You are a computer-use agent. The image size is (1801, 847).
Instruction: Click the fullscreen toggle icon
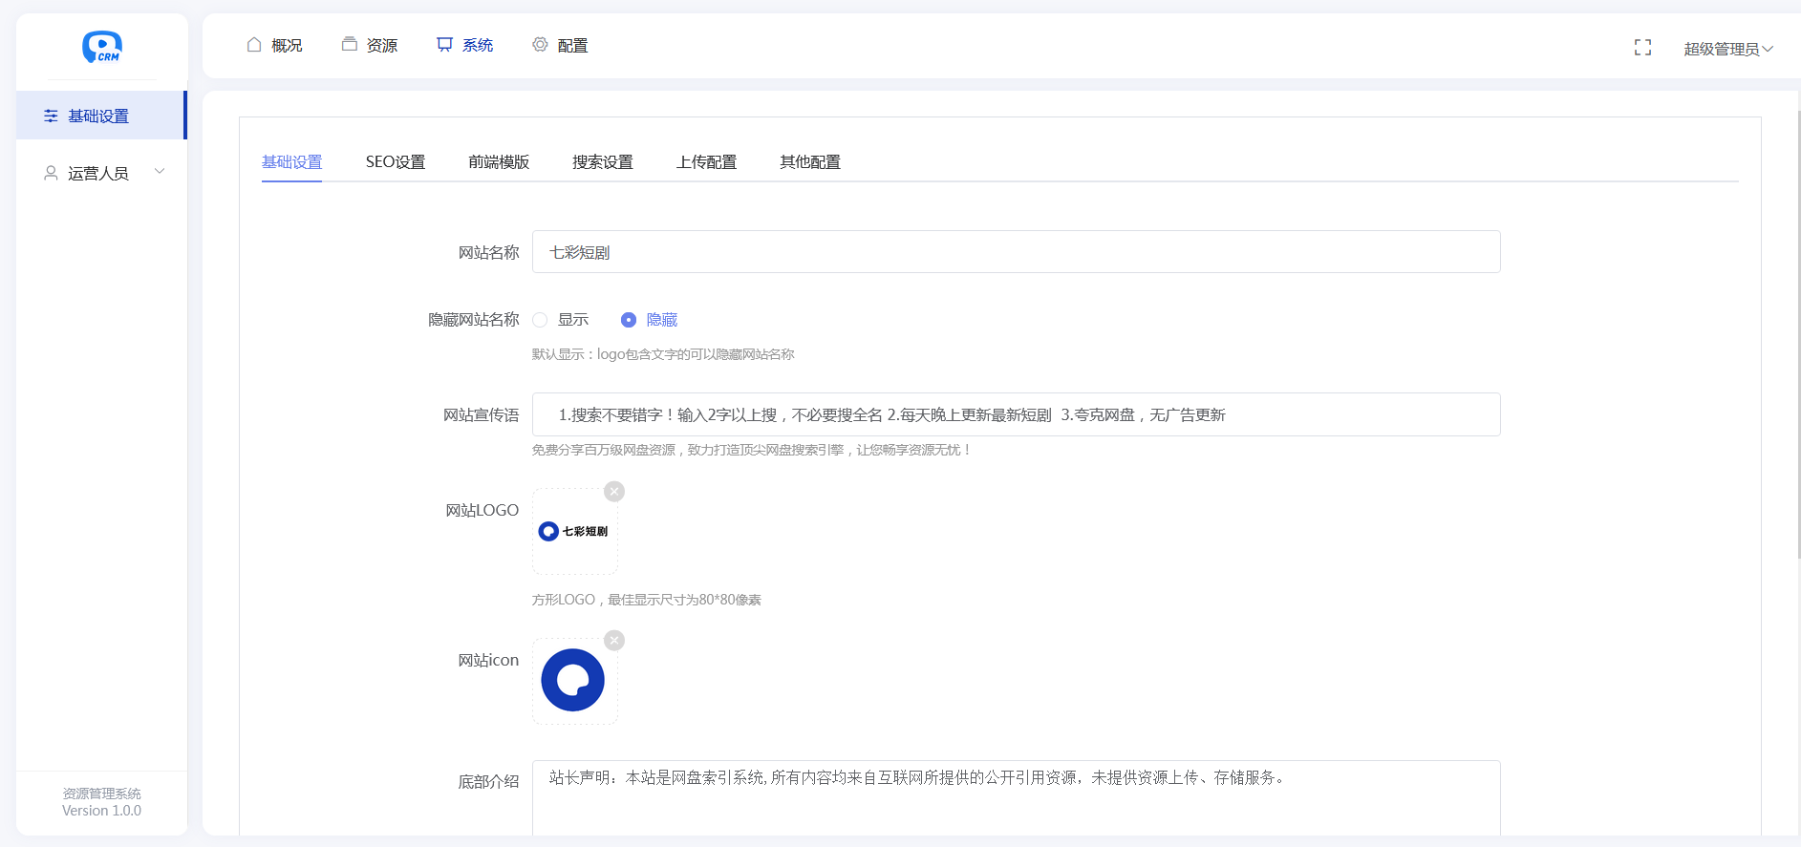click(x=1642, y=48)
